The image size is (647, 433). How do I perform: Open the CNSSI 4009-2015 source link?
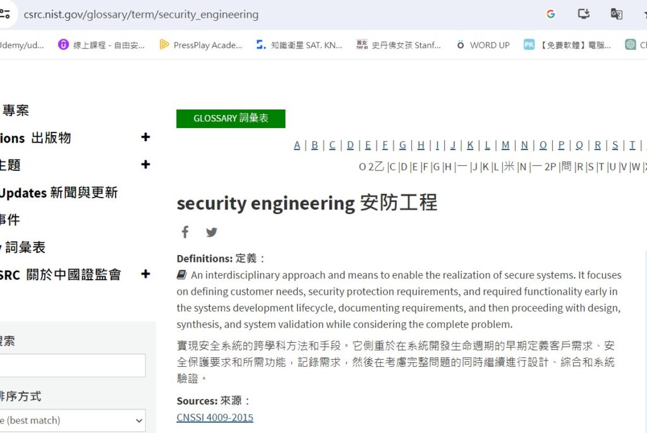[215, 417]
